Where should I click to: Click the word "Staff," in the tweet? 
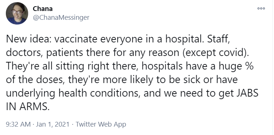tap(218, 39)
